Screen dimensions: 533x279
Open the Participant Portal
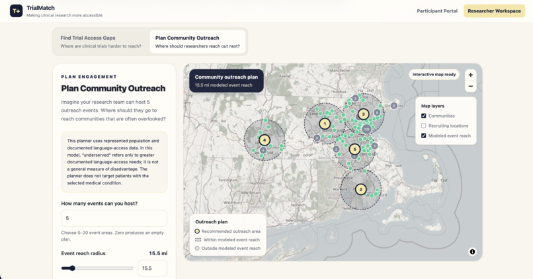pos(437,11)
